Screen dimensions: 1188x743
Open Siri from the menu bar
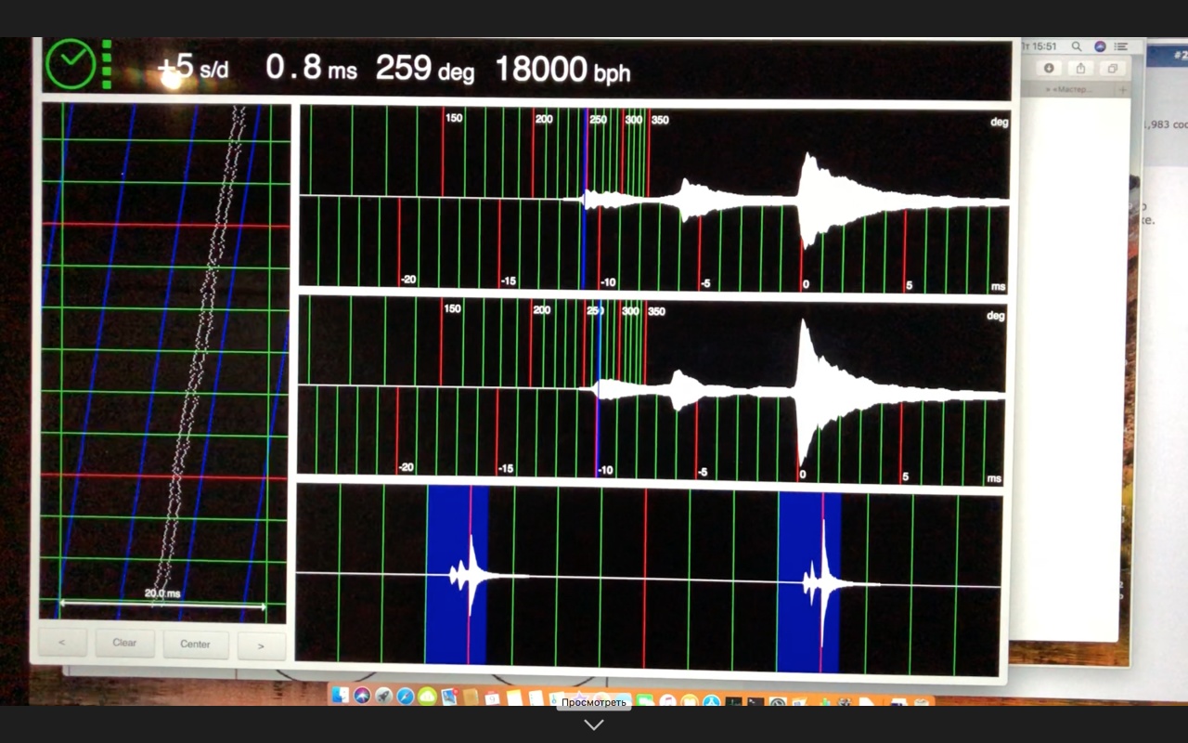tap(1100, 46)
